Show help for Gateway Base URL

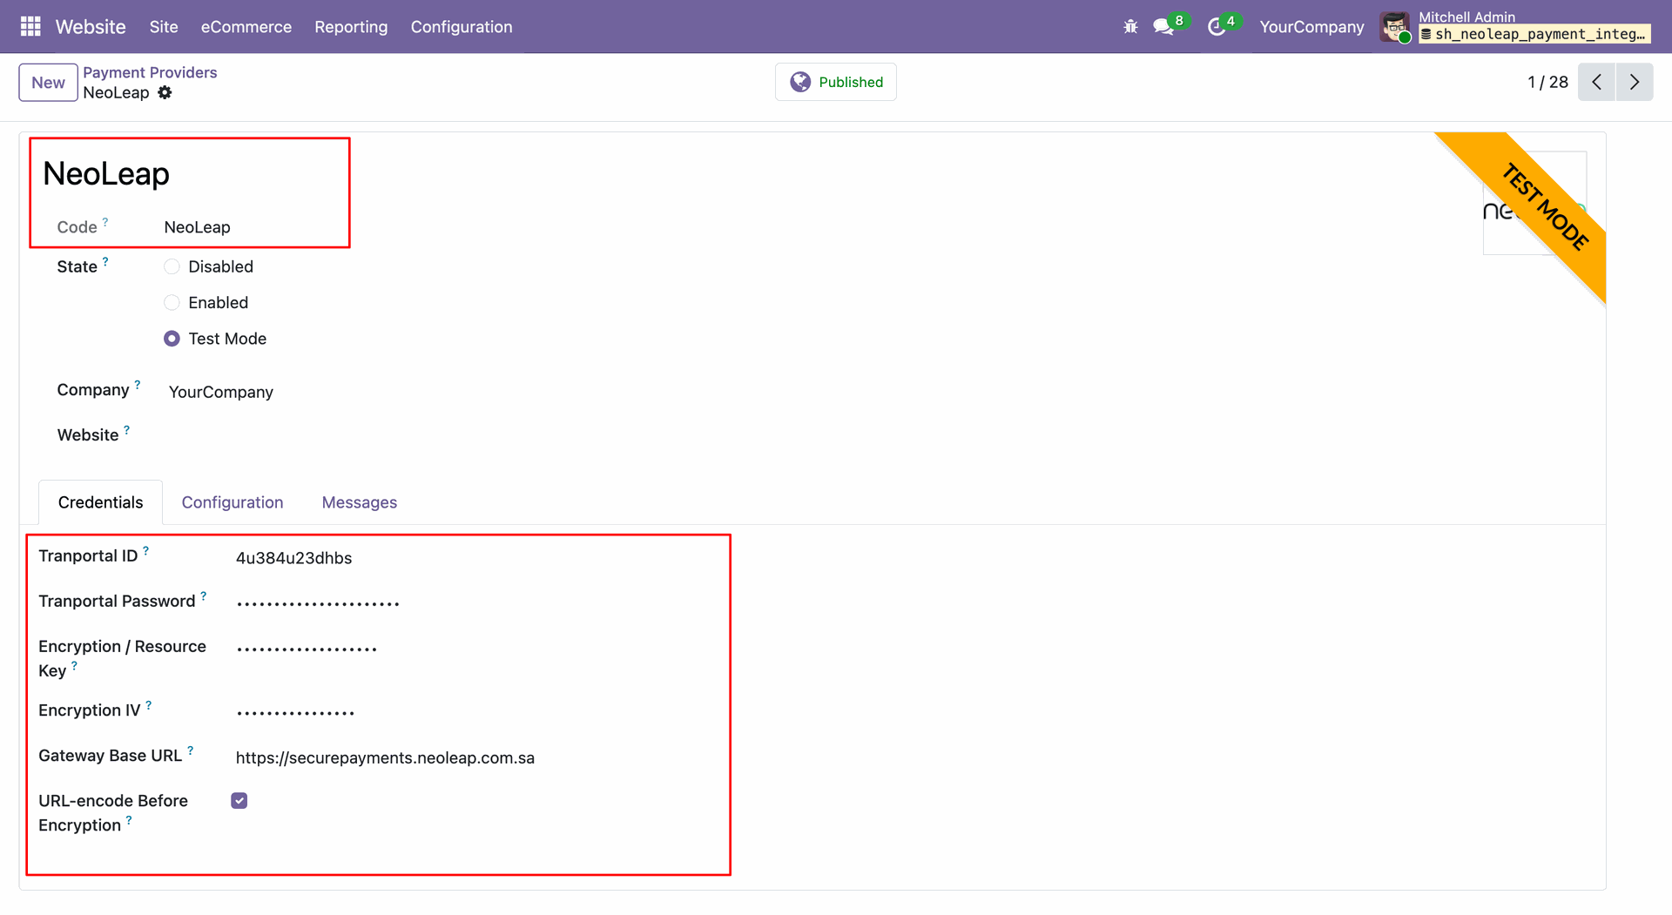pyautogui.click(x=191, y=750)
